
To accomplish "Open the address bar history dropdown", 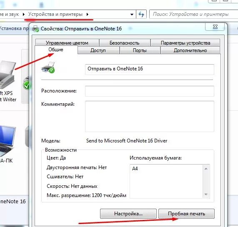I will pyautogui.click(x=132, y=15).
